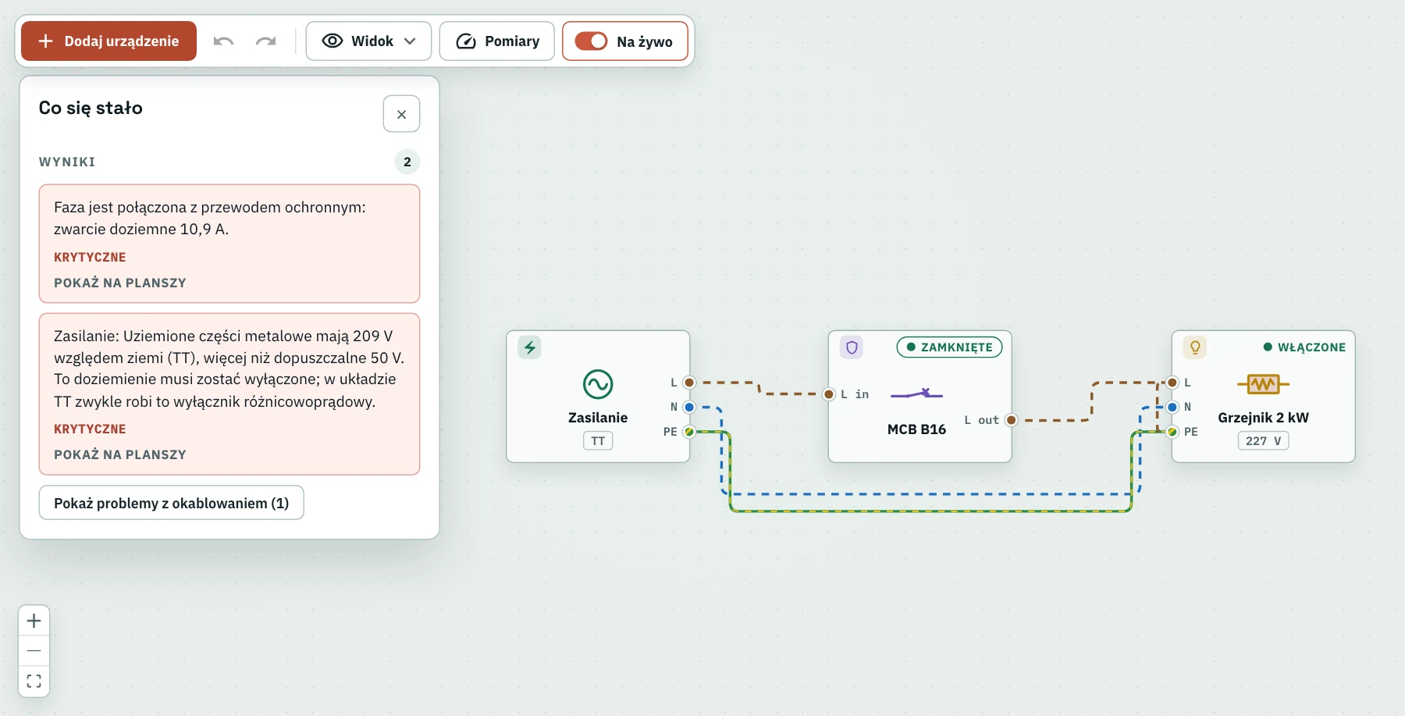Select the sine wave source symbol
The width and height of the screenshot is (1405, 716).
click(598, 384)
